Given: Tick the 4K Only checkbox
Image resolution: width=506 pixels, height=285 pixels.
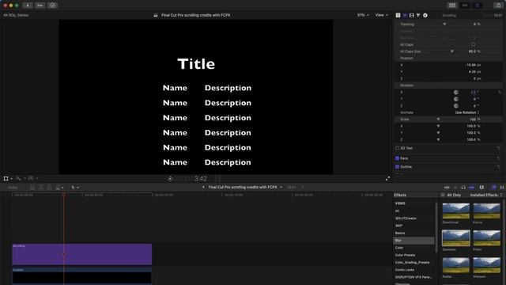Looking at the screenshot, I should [x=443, y=195].
